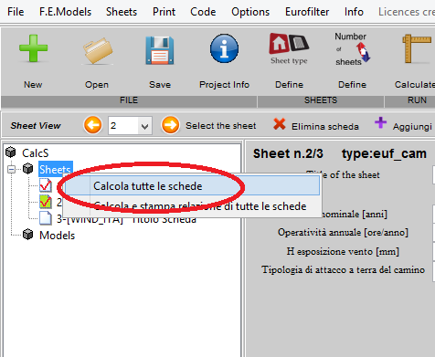
Task: Click the Sheet n.2/3 heading
Action: [288, 153]
